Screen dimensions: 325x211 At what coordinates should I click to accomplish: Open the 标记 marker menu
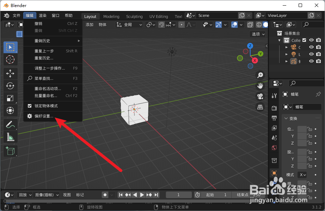[x=80, y=195]
